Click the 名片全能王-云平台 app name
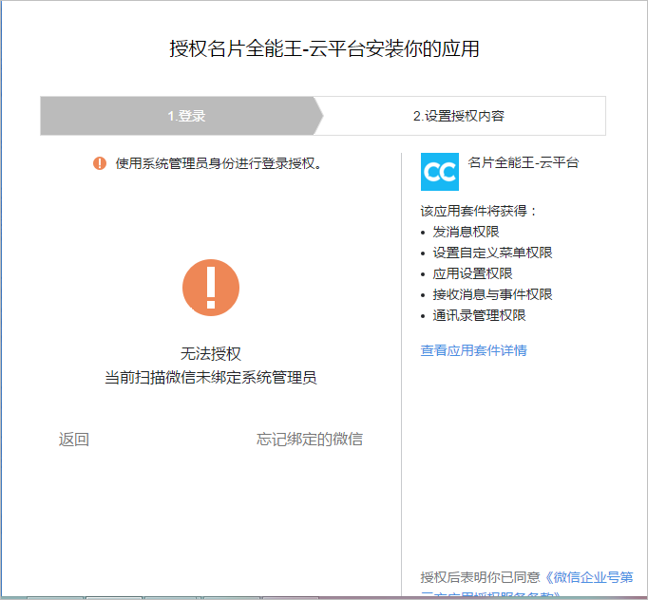The width and height of the screenshot is (648, 600). pyautogui.click(x=524, y=162)
